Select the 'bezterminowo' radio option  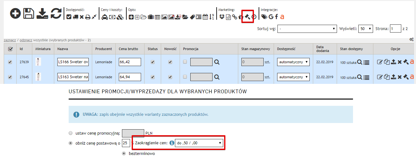[124, 153]
